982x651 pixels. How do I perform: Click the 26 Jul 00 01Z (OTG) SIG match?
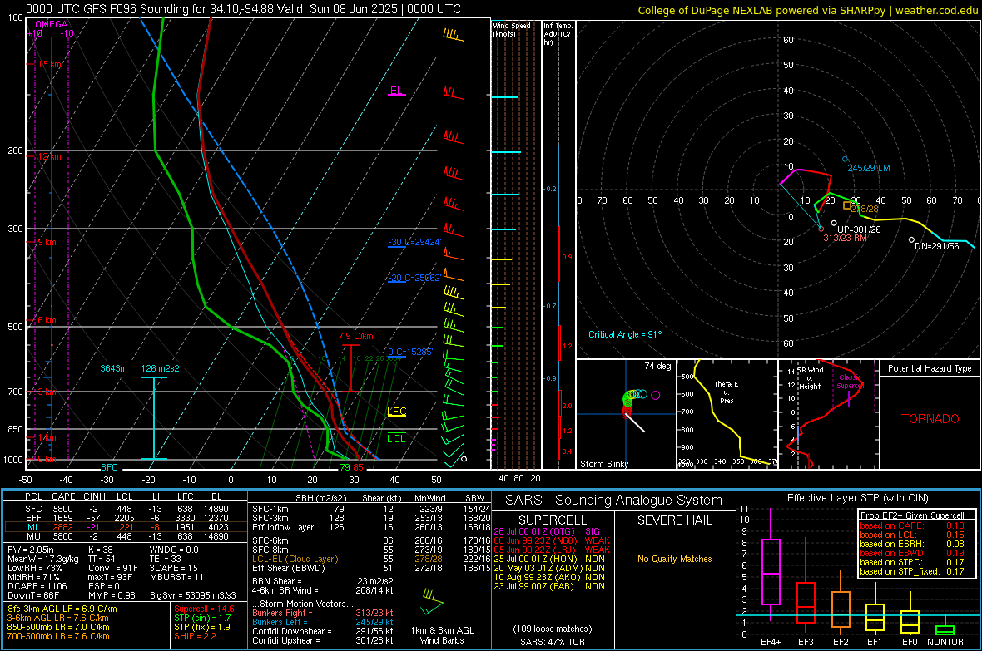point(547,531)
